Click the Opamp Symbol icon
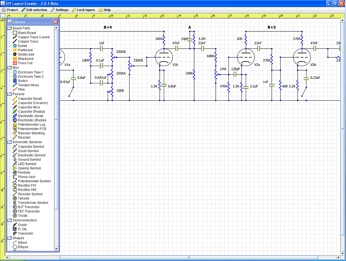Viewport: 346px width, 261px height. click(x=15, y=168)
